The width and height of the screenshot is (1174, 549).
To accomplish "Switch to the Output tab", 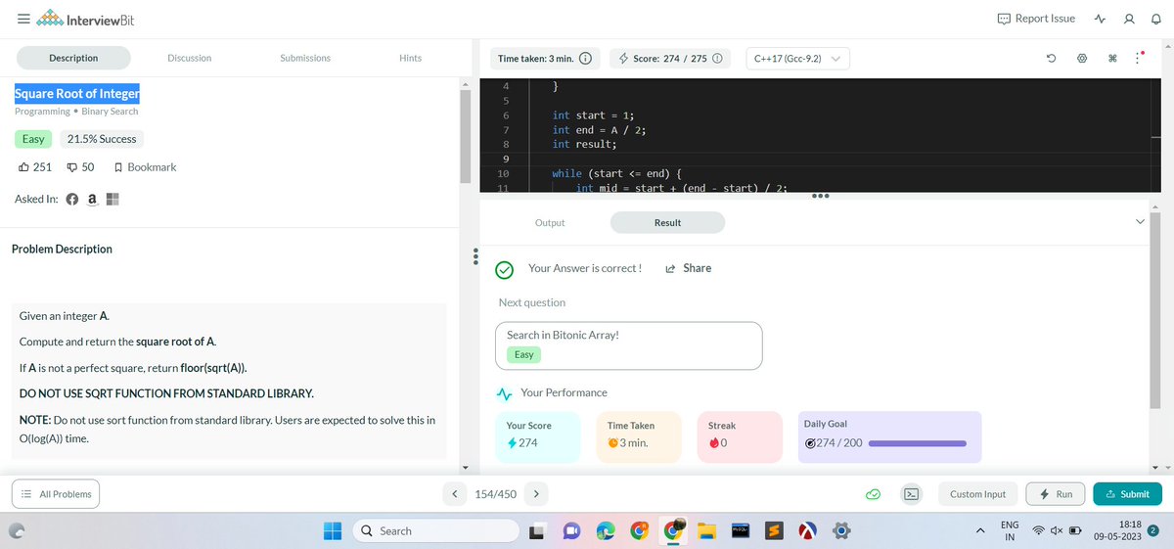I will click(x=550, y=223).
